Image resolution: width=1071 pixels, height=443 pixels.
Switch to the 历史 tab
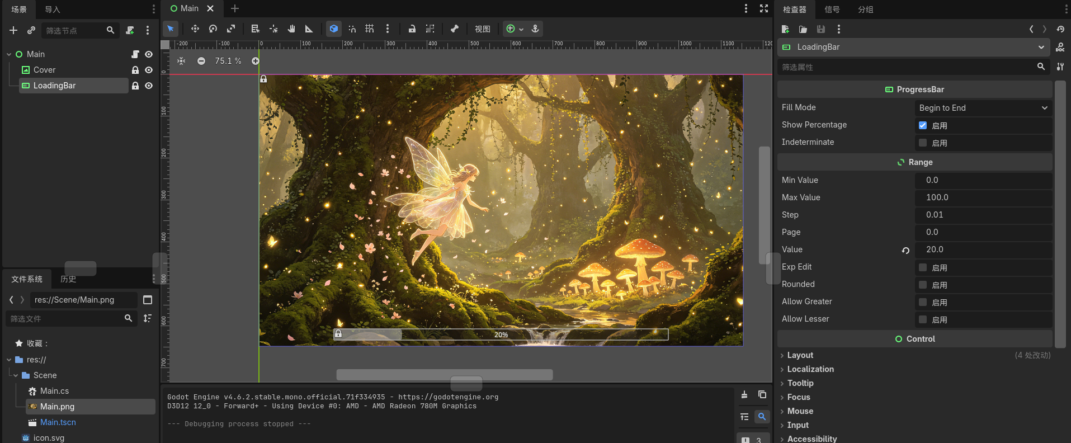68,279
